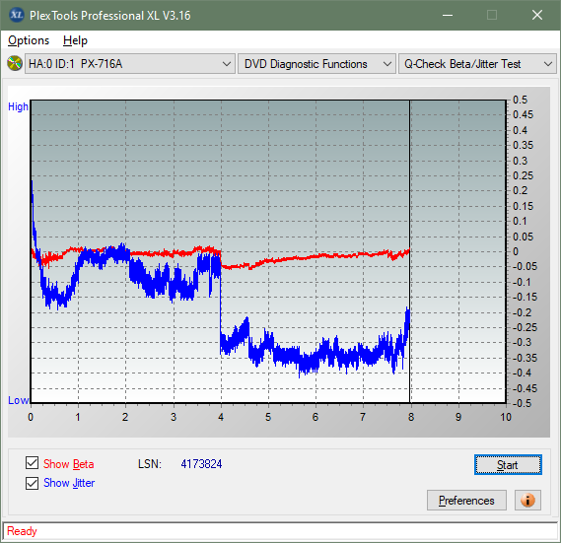Click the disc drive icon beside the drive selector
Screen dimensions: 561x543
15,63
